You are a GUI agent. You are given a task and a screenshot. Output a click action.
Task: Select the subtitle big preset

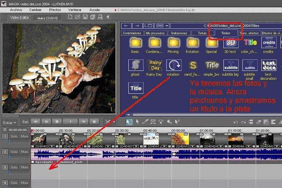pyautogui.click(x=231, y=65)
